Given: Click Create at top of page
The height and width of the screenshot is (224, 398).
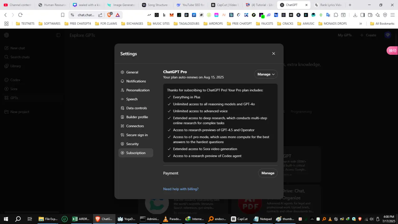Looking at the screenshot, I should click(368, 35).
